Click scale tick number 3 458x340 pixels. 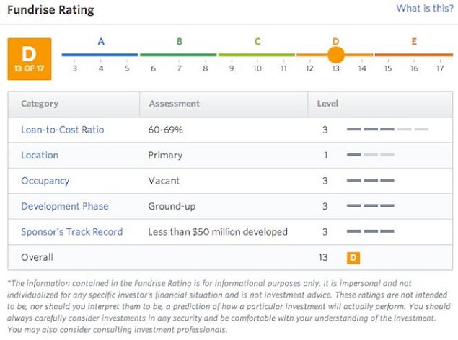click(x=75, y=68)
